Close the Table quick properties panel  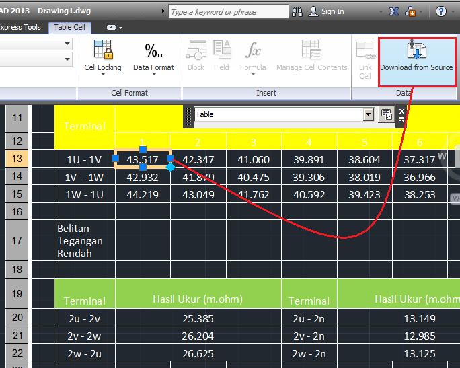coord(401,111)
